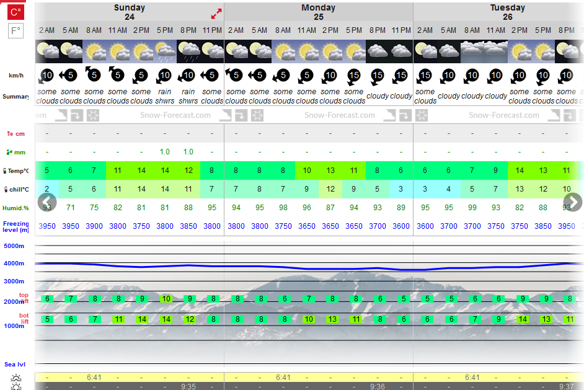Viewport: 584px width, 390px height.
Task: Click the Sea lvl elevation label
Action: (x=15, y=365)
